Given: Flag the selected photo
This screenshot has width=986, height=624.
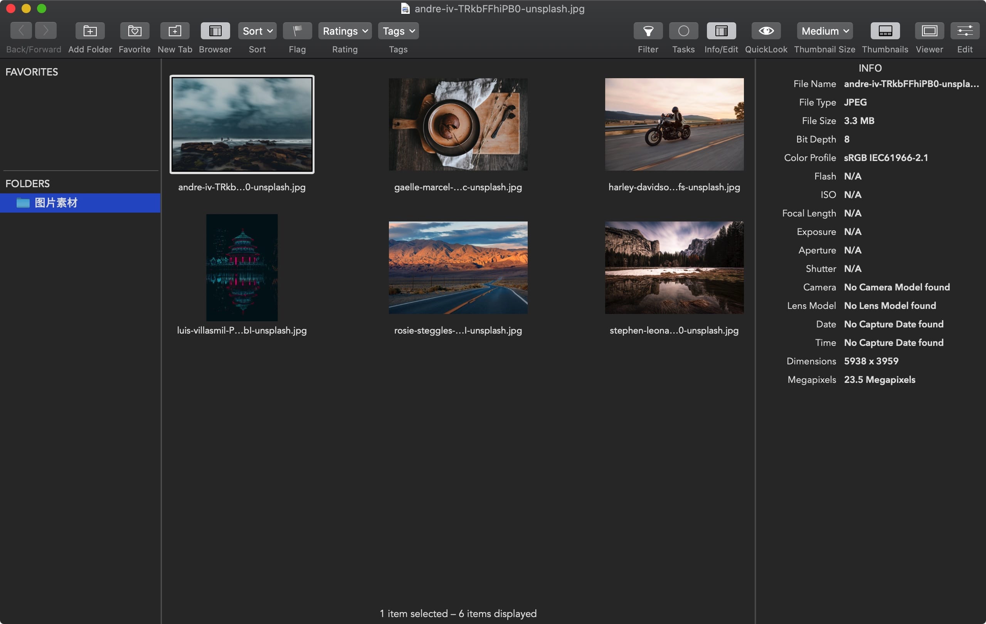Looking at the screenshot, I should 297,31.
